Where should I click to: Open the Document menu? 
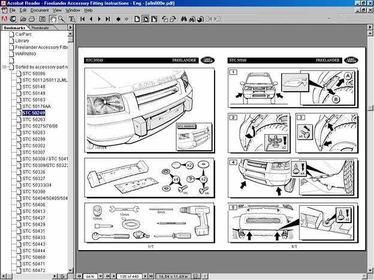click(40, 10)
